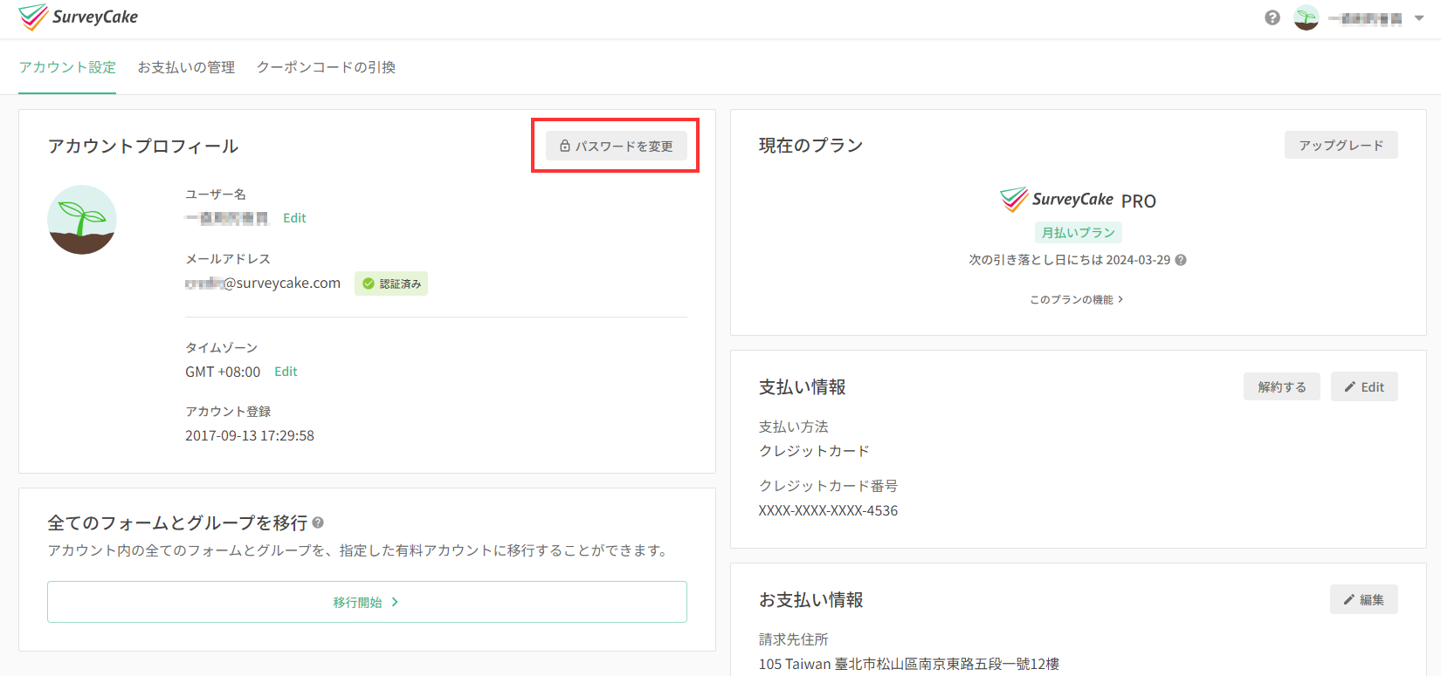Click the 解約する button
This screenshot has width=1441, height=676.
click(x=1282, y=386)
